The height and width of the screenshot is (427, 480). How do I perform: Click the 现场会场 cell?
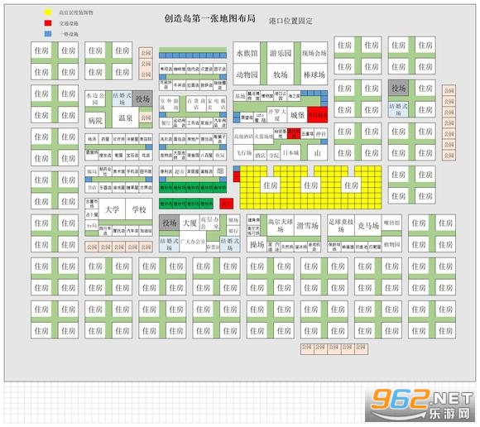(x=314, y=53)
